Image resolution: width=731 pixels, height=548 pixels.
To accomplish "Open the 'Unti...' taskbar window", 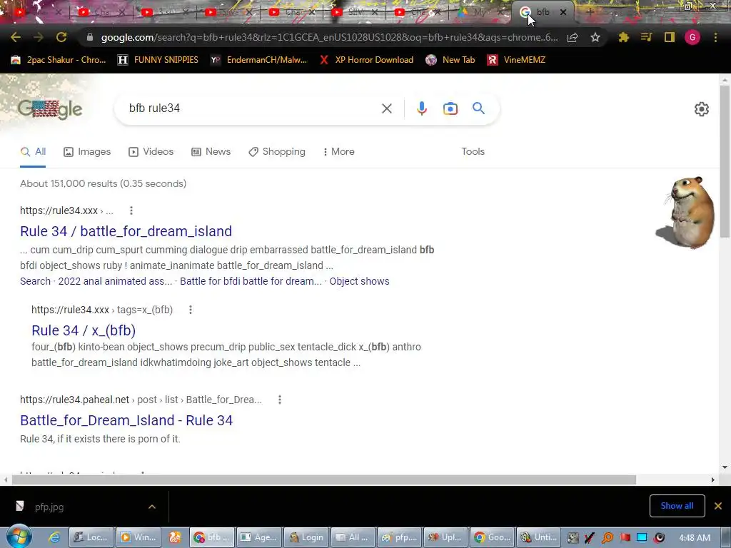I will (539, 537).
